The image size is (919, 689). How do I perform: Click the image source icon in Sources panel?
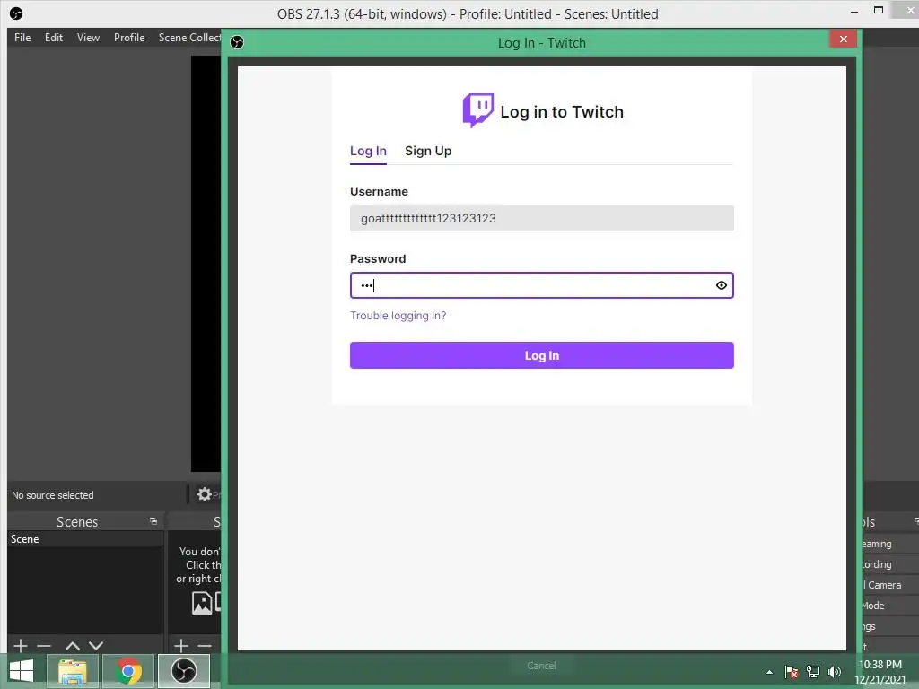tap(202, 603)
